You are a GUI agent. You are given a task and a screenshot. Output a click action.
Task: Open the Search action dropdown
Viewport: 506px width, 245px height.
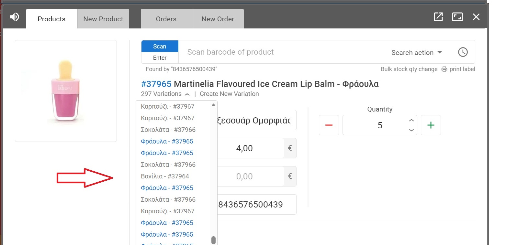pyautogui.click(x=416, y=53)
